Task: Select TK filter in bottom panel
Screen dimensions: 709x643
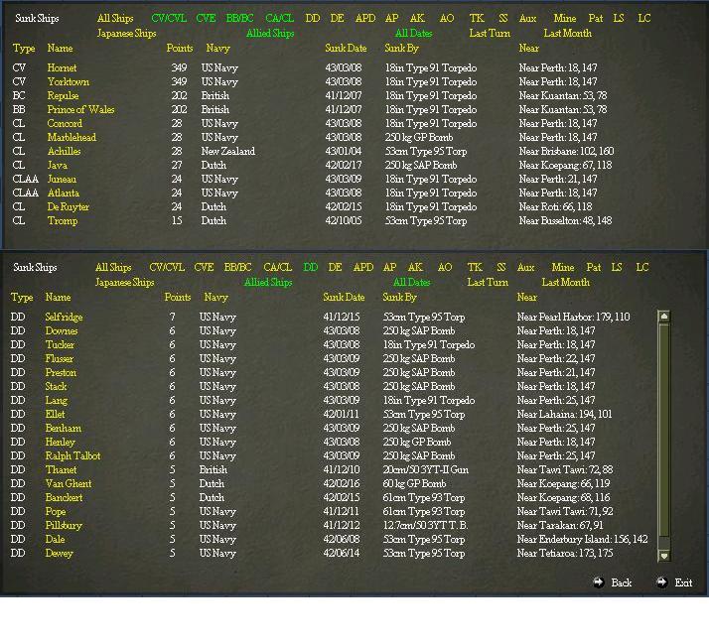Action: (475, 268)
